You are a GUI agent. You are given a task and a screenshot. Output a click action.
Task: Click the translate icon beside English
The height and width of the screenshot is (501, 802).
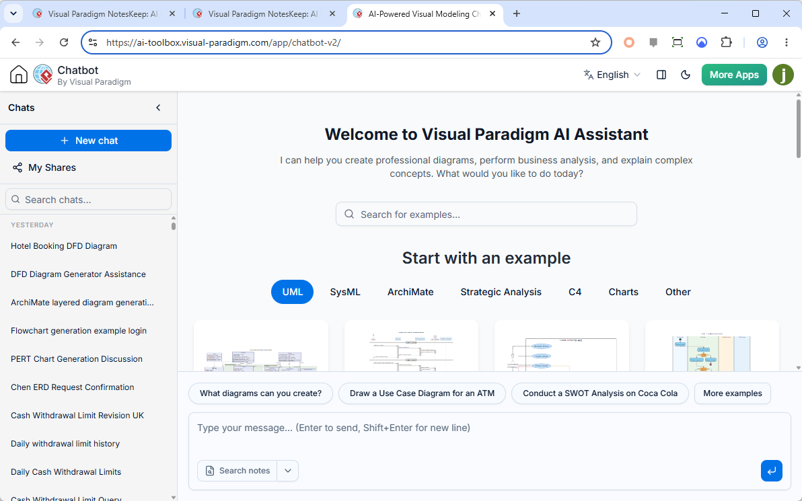click(x=588, y=75)
